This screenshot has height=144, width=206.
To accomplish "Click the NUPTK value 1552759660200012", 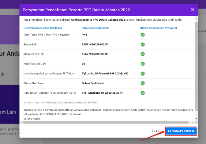I will pos(95,54).
